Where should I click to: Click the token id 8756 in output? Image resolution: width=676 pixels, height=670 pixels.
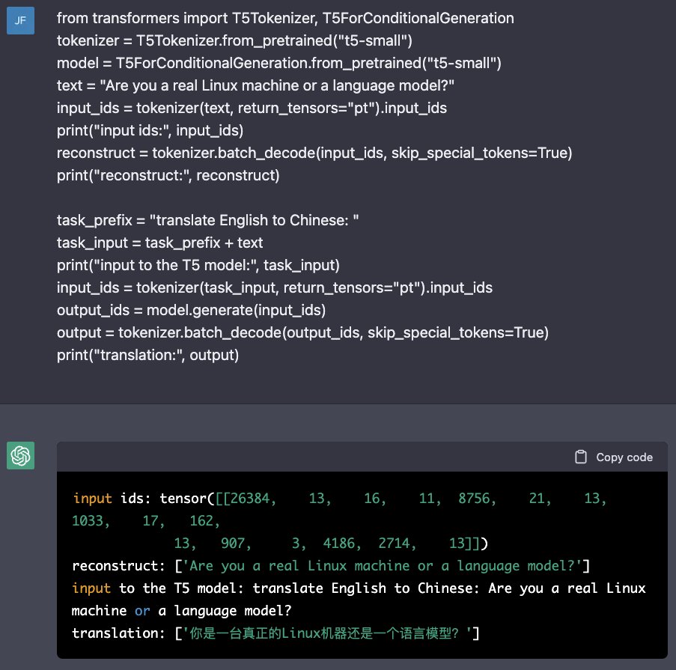pyautogui.click(x=474, y=499)
